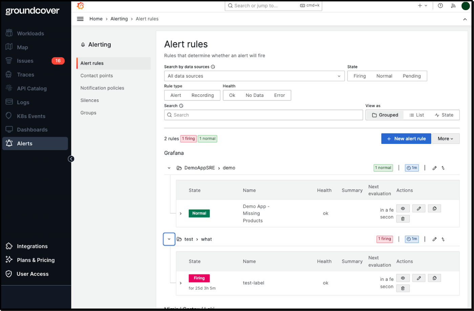Open Notification policies in Alerting menu
This screenshot has width=474, height=311.
(x=102, y=88)
